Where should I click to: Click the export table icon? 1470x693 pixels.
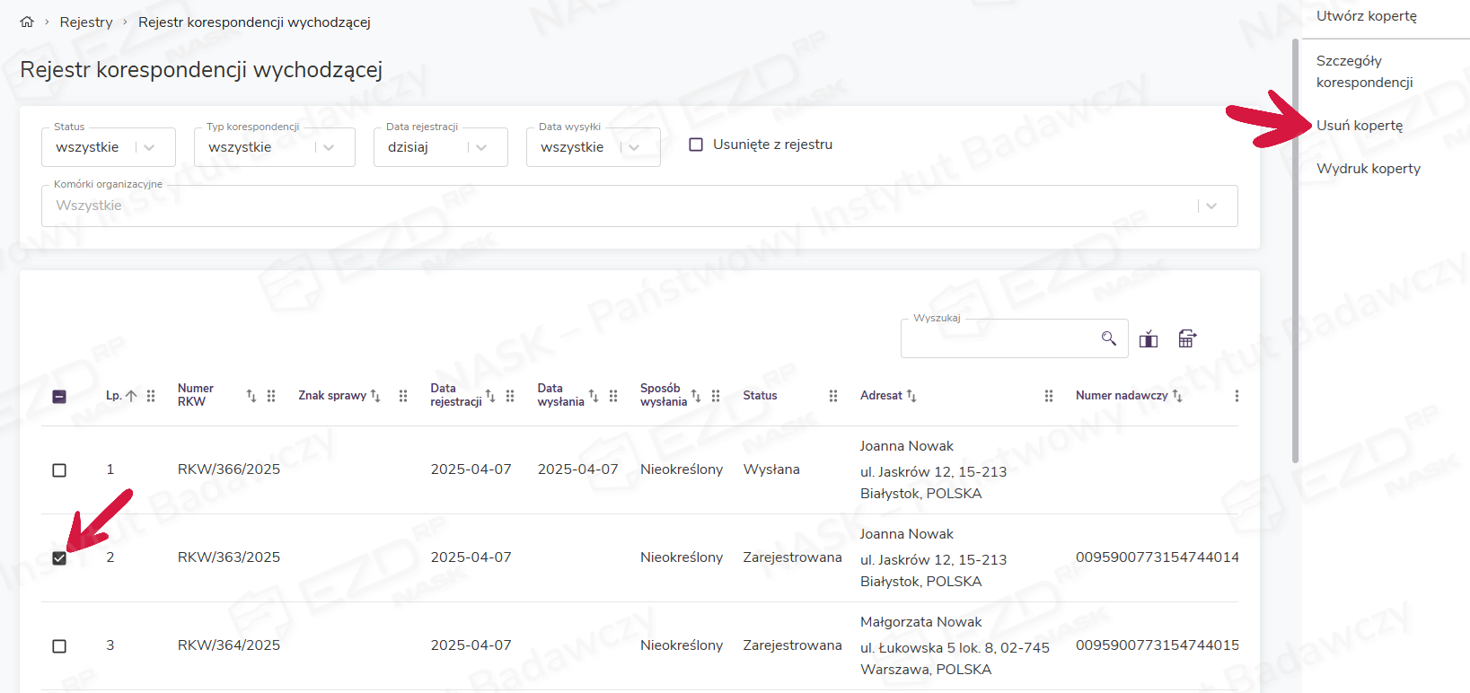pos(1187,338)
